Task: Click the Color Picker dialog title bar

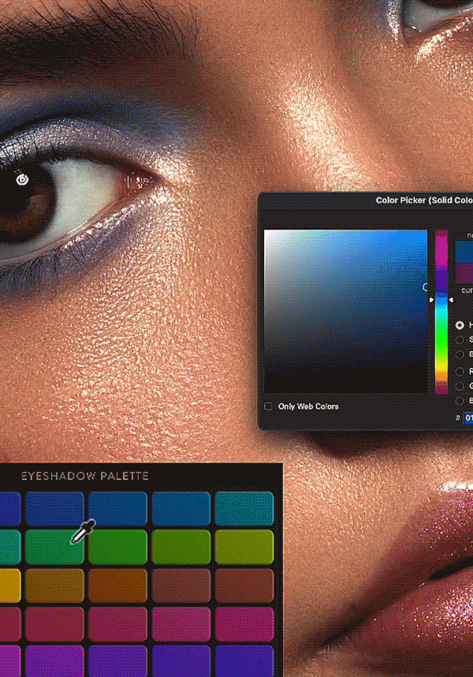Action: tap(366, 200)
